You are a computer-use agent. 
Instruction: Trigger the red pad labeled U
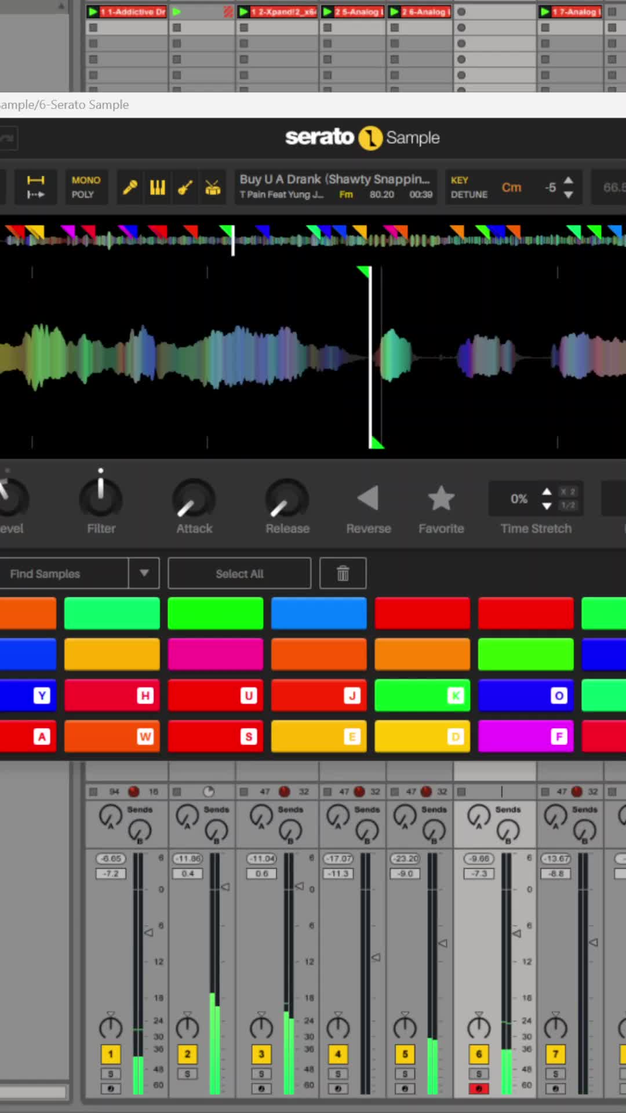[216, 695]
